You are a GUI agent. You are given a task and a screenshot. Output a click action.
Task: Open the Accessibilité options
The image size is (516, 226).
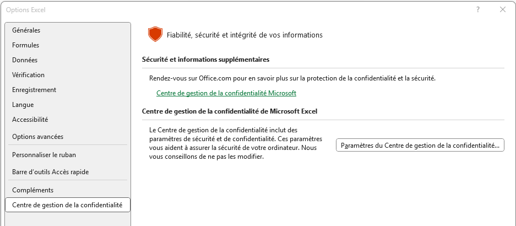pos(30,120)
